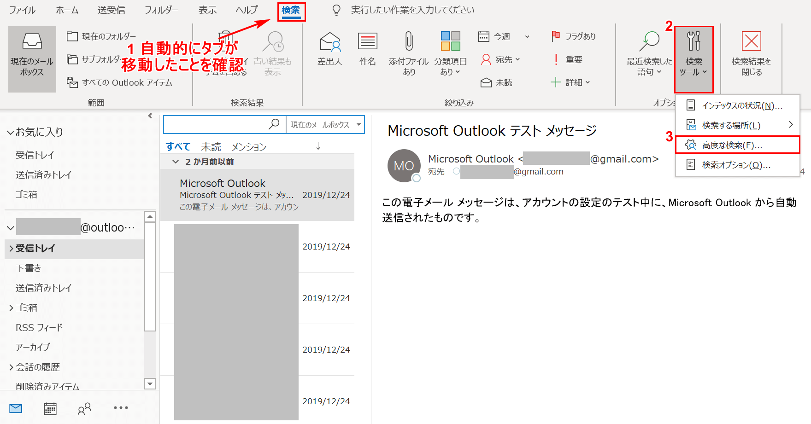Open the More (詳細) filter dropdown
The height and width of the screenshot is (424, 811).
pos(570,82)
